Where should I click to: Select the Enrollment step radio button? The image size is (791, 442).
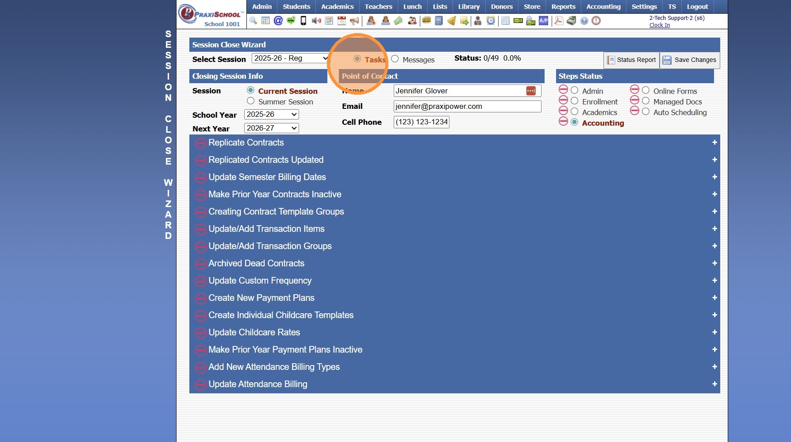click(x=575, y=100)
